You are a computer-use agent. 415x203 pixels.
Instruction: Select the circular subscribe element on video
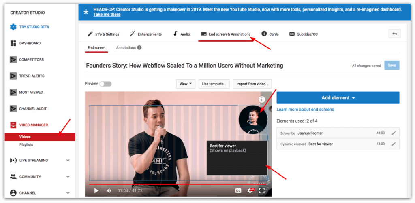(x=253, y=120)
